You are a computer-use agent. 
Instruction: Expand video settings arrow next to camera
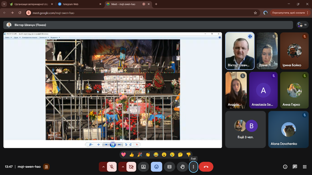(x=123, y=167)
